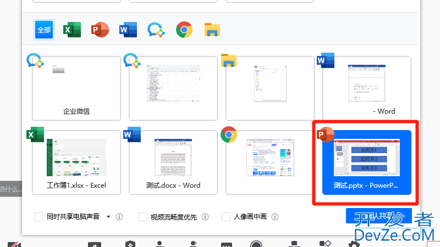Click the blue 确认共享 button
This screenshot has width=440, height=247.
point(379,216)
